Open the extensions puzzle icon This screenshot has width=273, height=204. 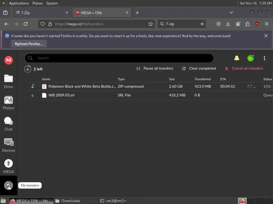(x=247, y=24)
